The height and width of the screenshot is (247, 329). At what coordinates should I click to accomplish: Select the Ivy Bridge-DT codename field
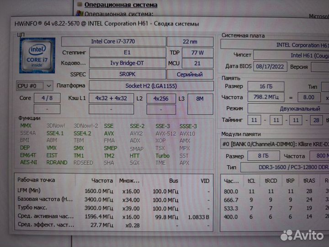[x=127, y=63]
